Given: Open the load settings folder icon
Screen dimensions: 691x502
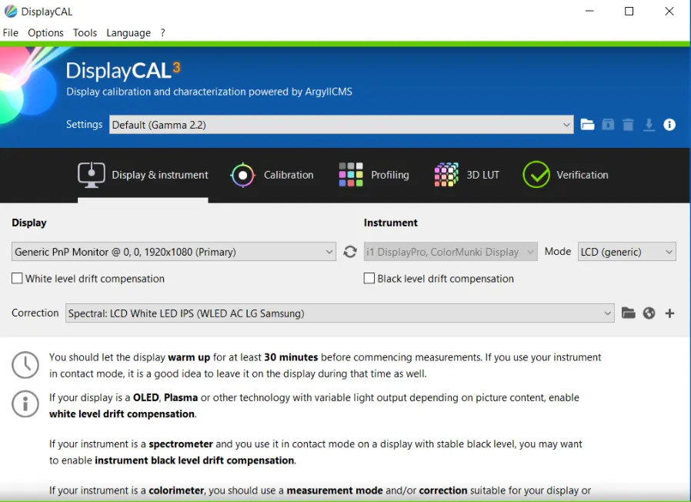Looking at the screenshot, I should pyautogui.click(x=587, y=125).
